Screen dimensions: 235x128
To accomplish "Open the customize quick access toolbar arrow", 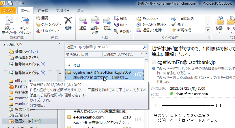I will [x=23, y=3].
